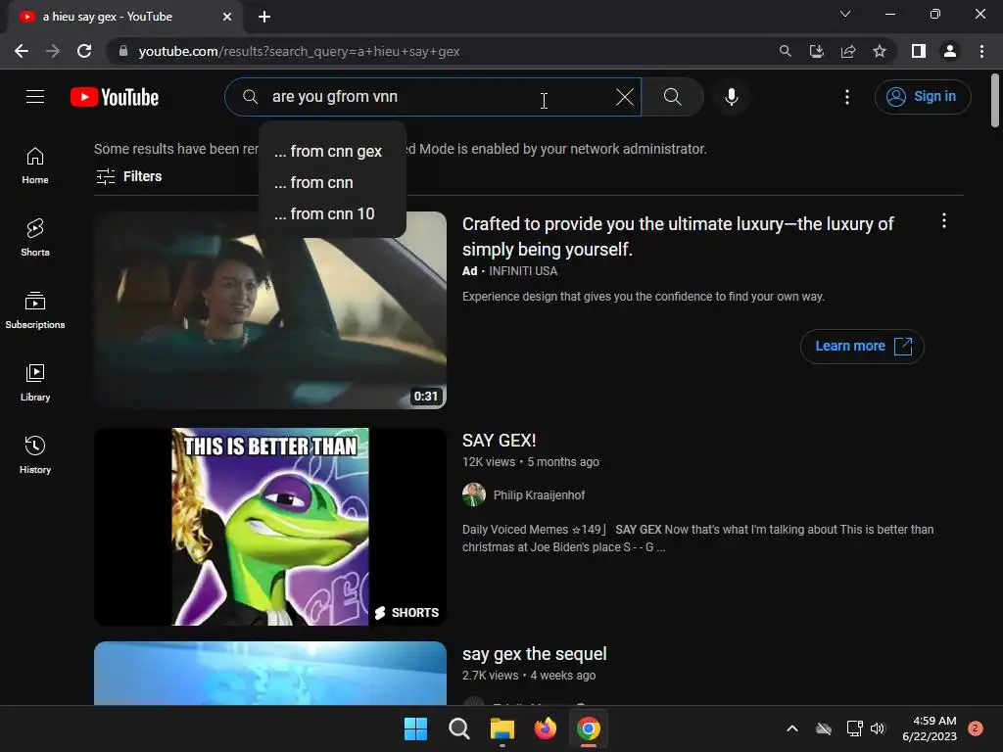
Task: Clear the search box with the X icon
Action: click(x=624, y=97)
